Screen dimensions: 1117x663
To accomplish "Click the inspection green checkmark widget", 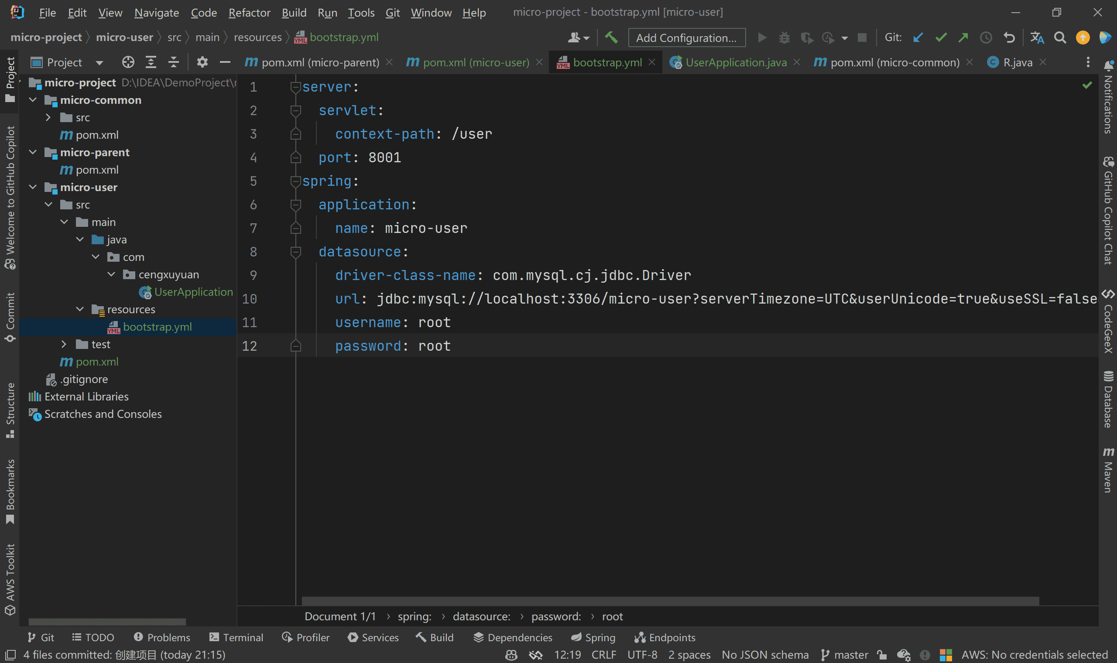I will (x=1087, y=85).
